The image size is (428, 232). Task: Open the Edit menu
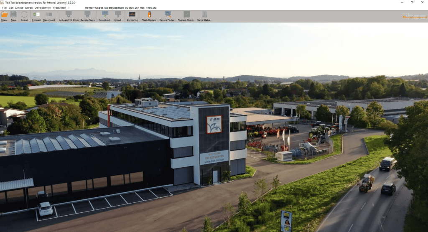click(x=11, y=8)
